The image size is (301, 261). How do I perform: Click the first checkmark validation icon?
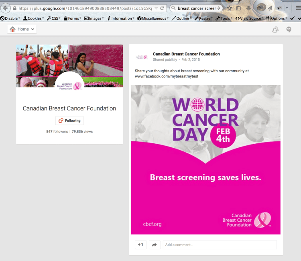tap(292, 18)
